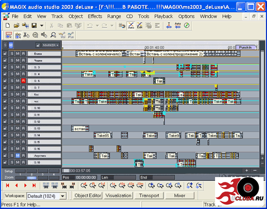Click the vertical zoom in magnifier icon
Screen dimensions: 267x209
click(x=189, y=186)
